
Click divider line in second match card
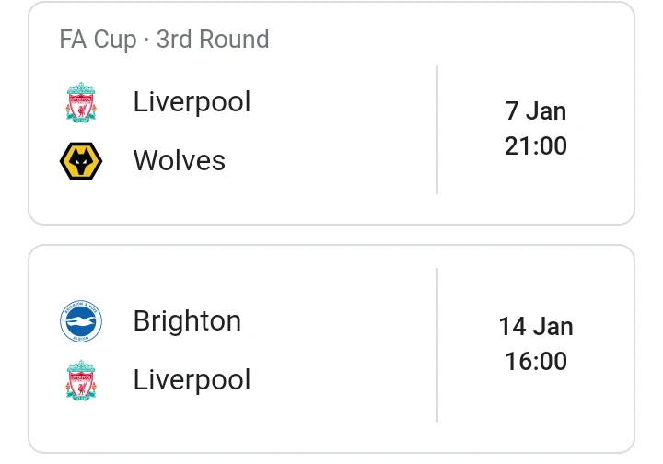pos(437,345)
